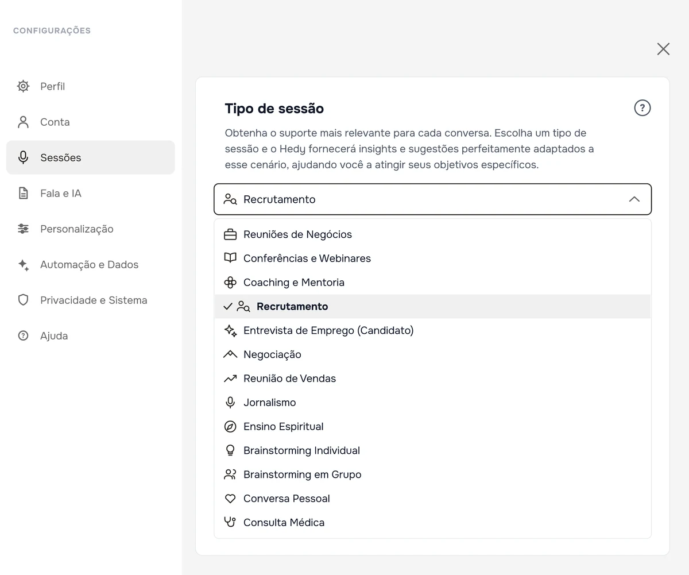The height and width of the screenshot is (575, 689).
Task: Close the settings panel with the X
Action: coord(663,49)
